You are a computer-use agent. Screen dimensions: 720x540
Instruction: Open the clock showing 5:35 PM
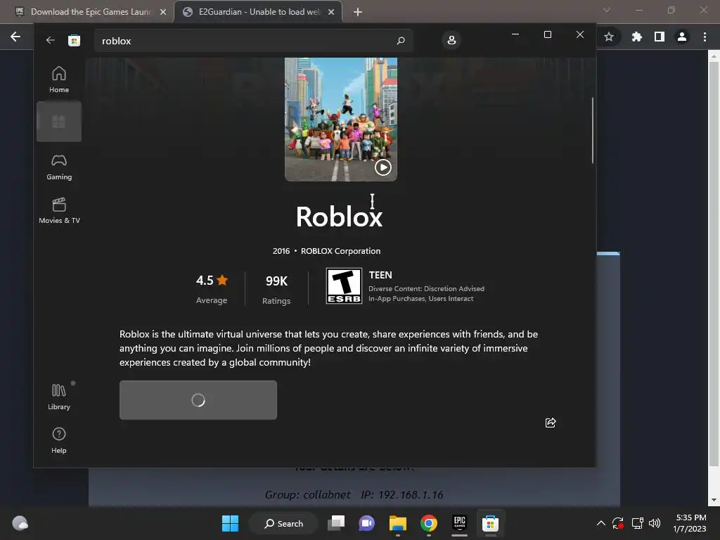pos(690,523)
